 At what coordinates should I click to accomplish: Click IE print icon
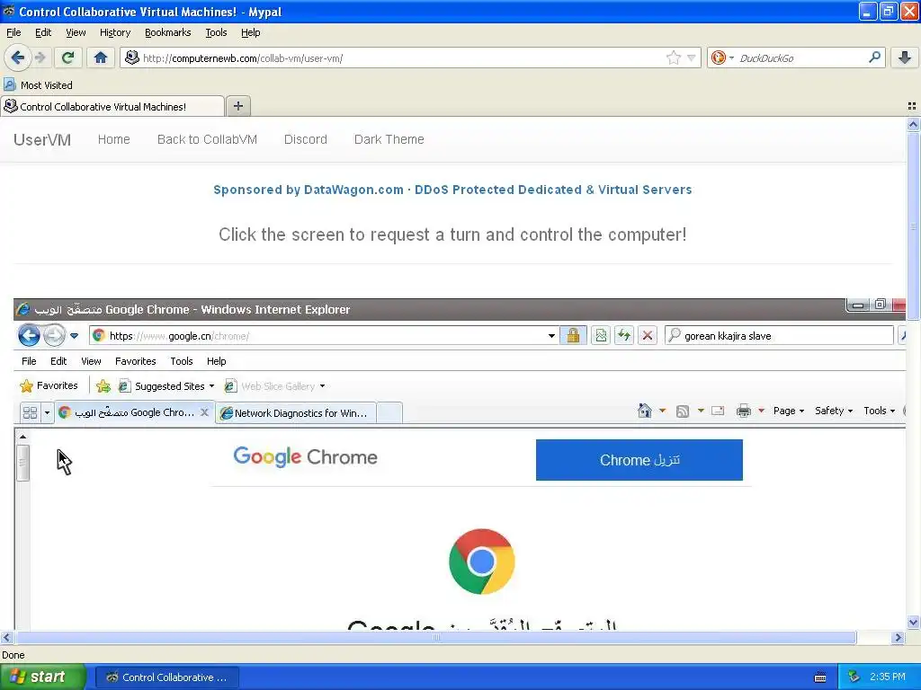click(744, 411)
